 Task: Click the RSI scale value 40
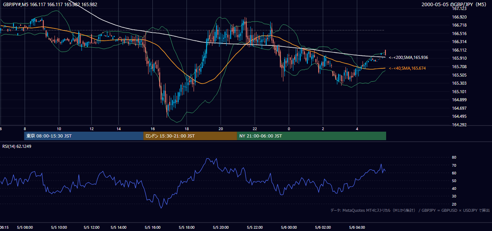(454, 188)
